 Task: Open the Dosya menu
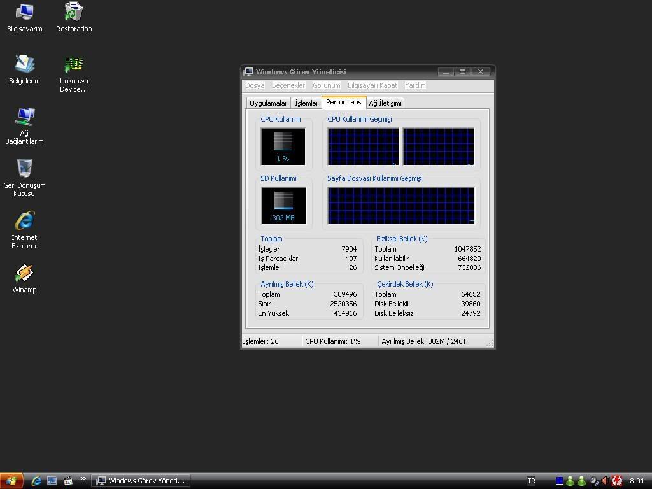[255, 85]
